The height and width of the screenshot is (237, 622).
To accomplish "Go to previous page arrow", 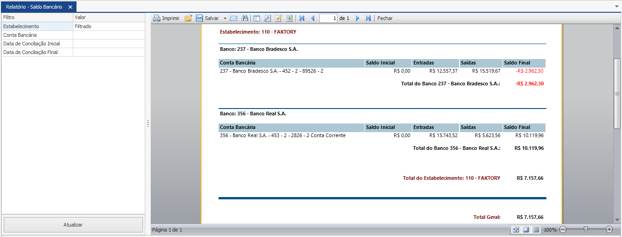I will coord(312,18).
